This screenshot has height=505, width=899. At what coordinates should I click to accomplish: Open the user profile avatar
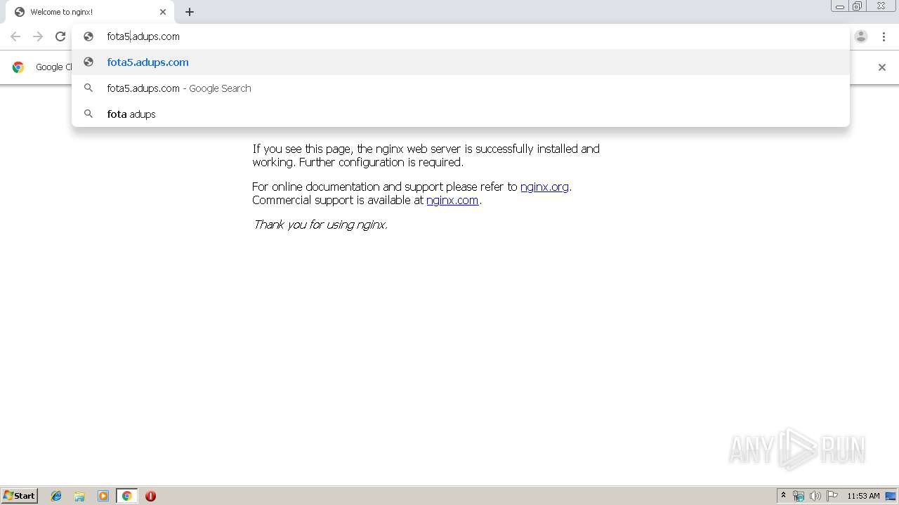861,36
